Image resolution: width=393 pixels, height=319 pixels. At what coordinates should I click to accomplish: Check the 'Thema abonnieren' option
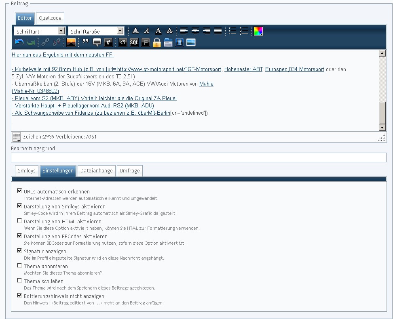pyautogui.click(x=19, y=266)
